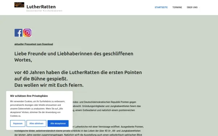Select the 'Düsseldorfer Kirchenkabarett' tagline

coord(44,11)
